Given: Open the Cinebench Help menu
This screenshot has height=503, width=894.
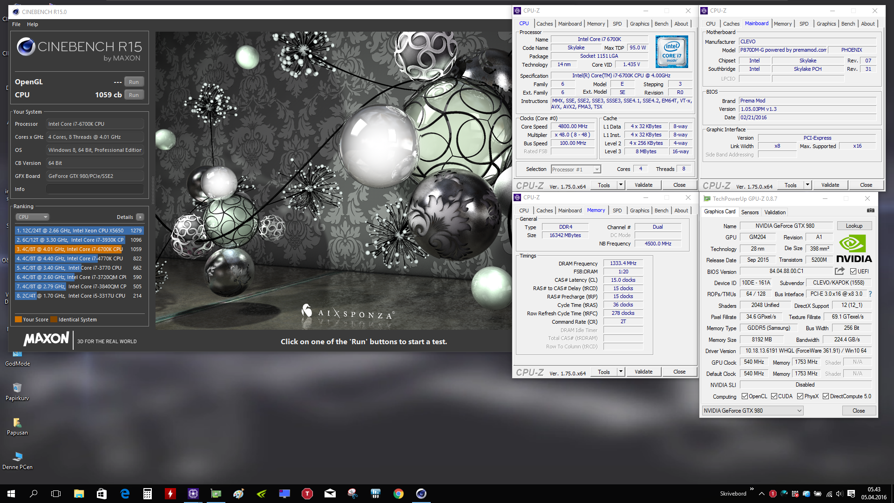Looking at the screenshot, I should [32, 24].
